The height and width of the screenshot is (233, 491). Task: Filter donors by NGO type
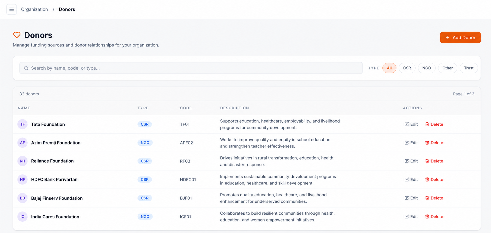point(427,68)
